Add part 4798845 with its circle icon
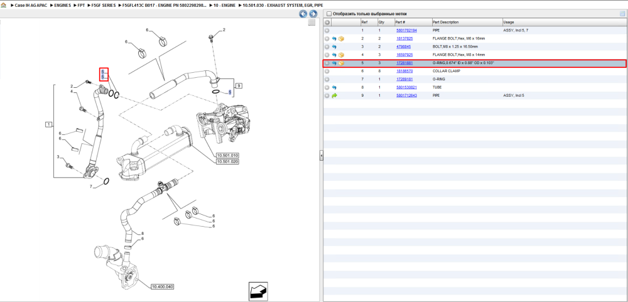Image resolution: width=628 pixels, height=302 pixels. click(x=327, y=47)
